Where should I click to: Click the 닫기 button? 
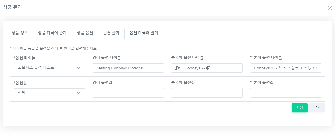coord(317,108)
